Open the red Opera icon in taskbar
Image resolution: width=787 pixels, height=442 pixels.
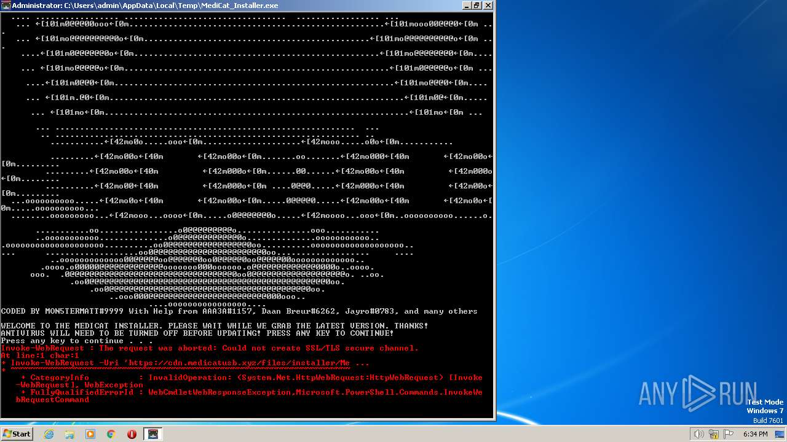pyautogui.click(x=132, y=434)
